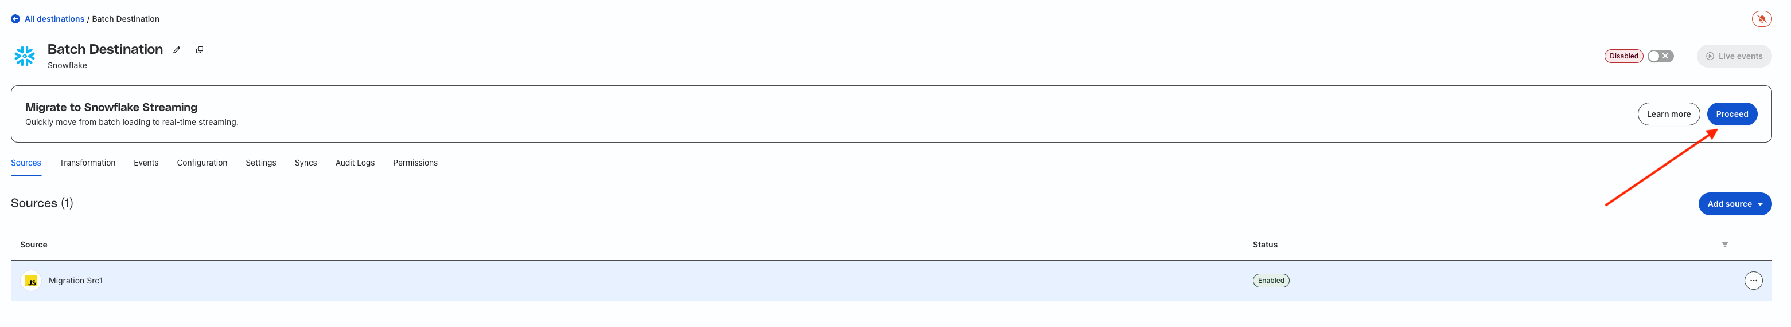Open the Permissions tab
The height and width of the screenshot is (327, 1791).
(415, 163)
